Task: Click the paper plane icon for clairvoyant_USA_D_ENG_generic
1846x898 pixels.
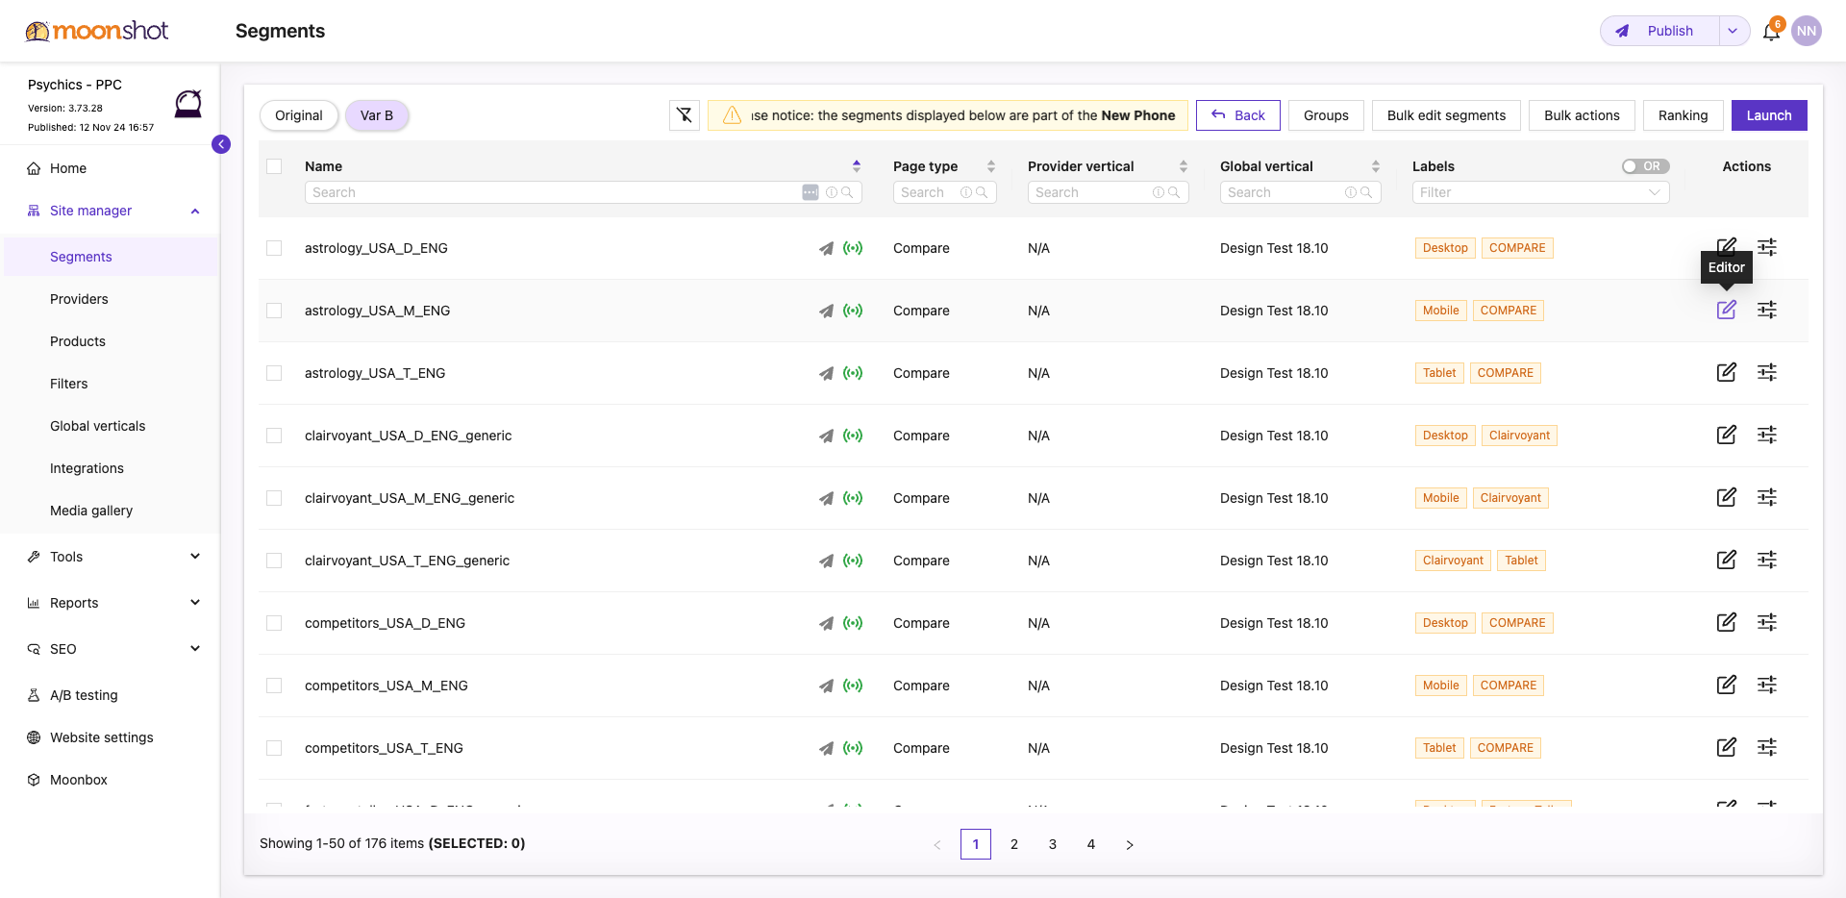Action: click(x=826, y=436)
